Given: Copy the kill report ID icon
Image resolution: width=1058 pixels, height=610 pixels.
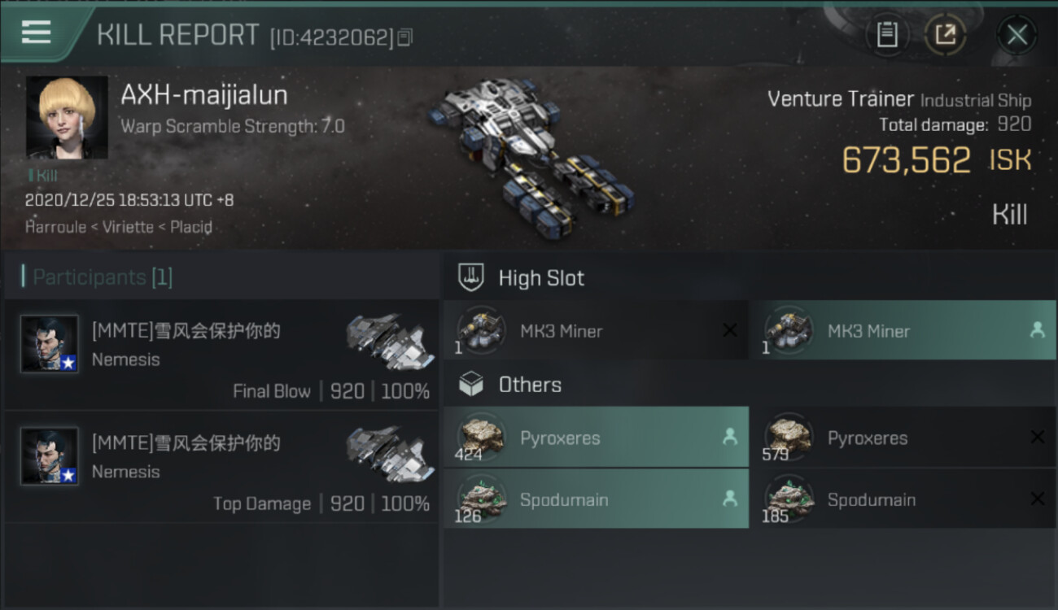Looking at the screenshot, I should click(x=404, y=37).
